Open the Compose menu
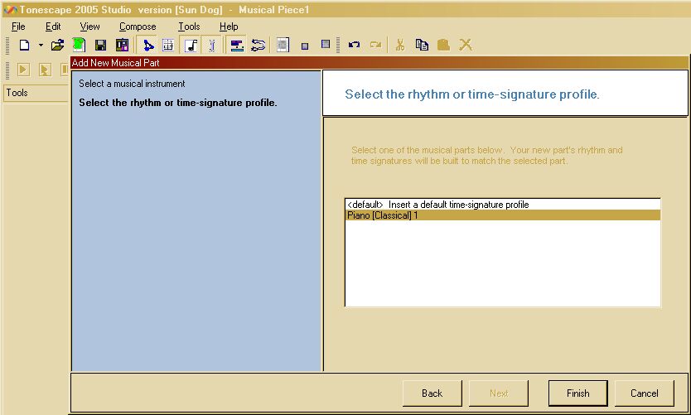 tap(138, 27)
